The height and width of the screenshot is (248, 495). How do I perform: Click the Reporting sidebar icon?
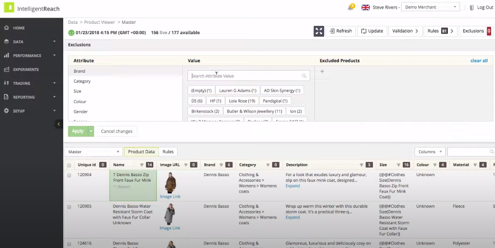[6, 97]
